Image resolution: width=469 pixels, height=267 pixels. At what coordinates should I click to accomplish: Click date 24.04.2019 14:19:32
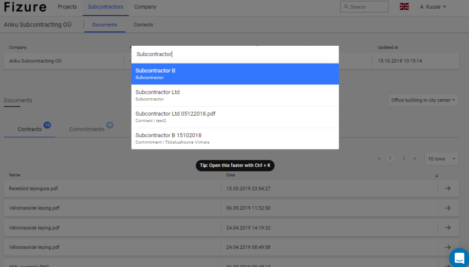(x=248, y=228)
